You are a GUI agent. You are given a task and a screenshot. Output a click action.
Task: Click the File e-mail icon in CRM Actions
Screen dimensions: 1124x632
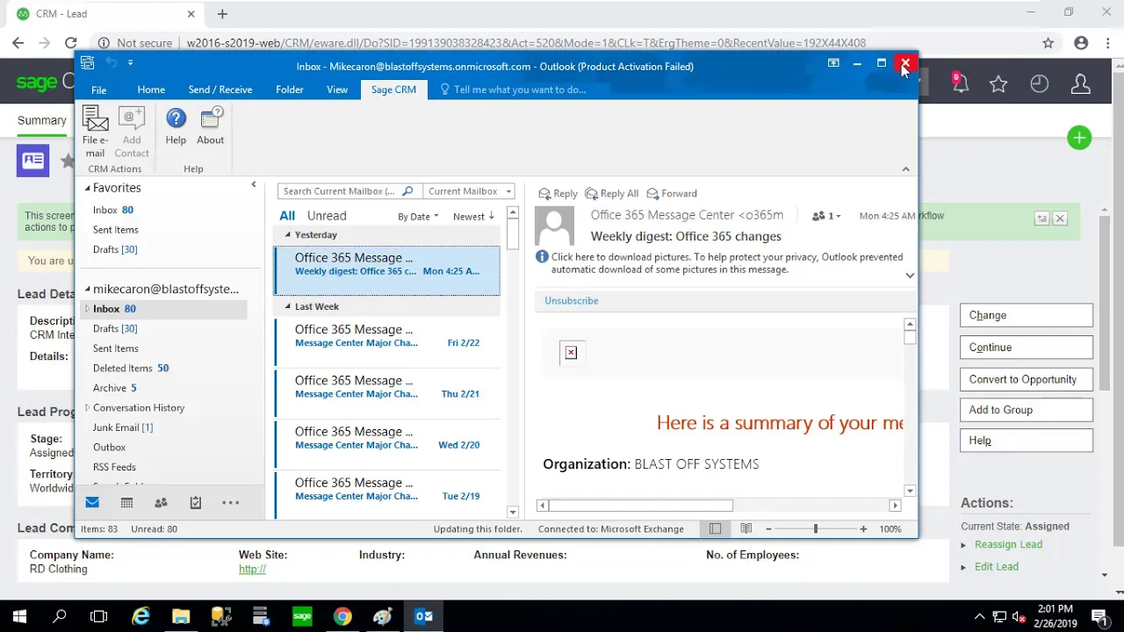pos(95,132)
